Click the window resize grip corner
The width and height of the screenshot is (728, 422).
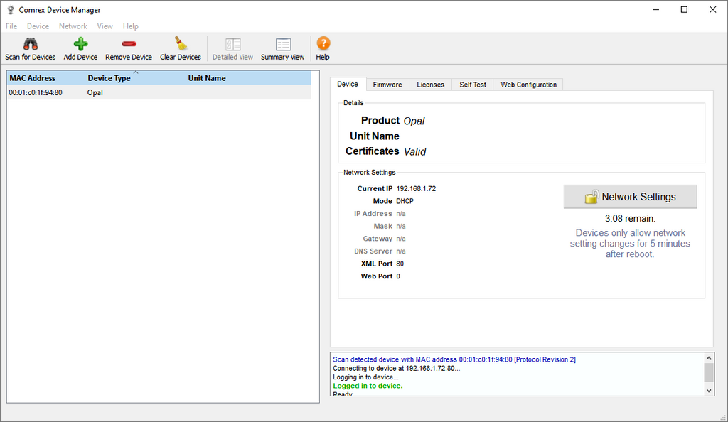(723, 417)
